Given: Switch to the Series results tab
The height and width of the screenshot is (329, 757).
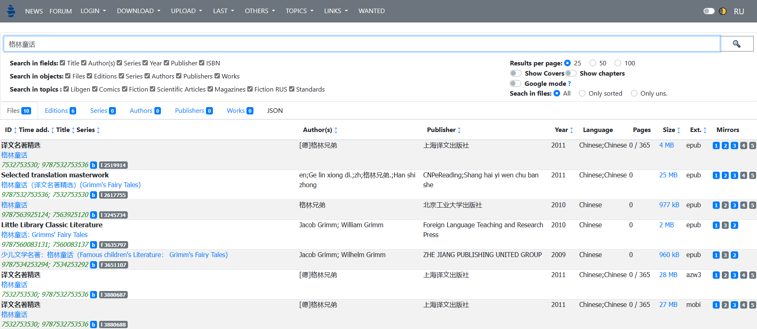Looking at the screenshot, I should 103,111.
